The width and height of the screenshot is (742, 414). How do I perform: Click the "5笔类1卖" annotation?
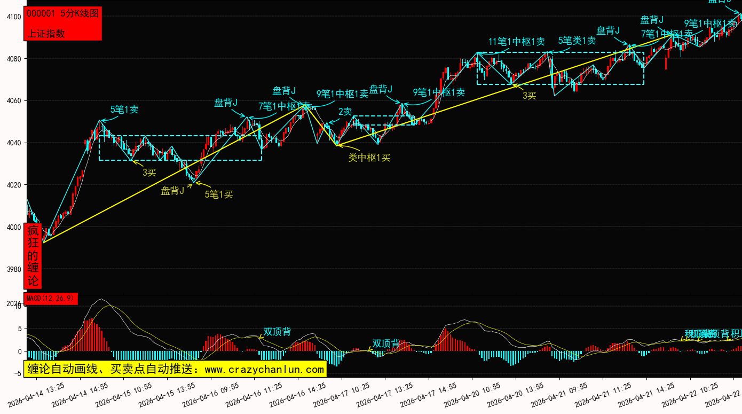[577, 41]
